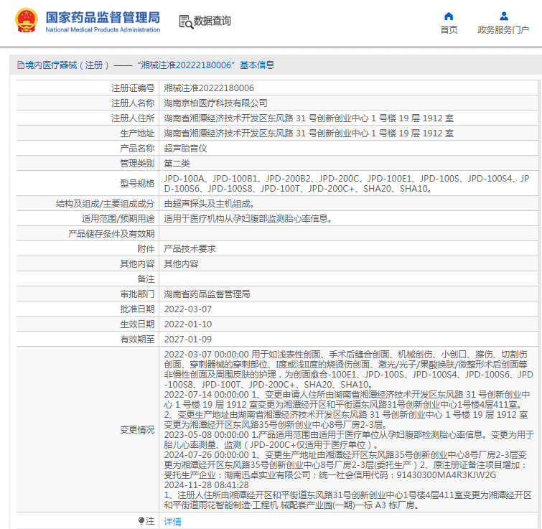
Task: Select effective date 2022-01-10
Action: click(x=187, y=324)
